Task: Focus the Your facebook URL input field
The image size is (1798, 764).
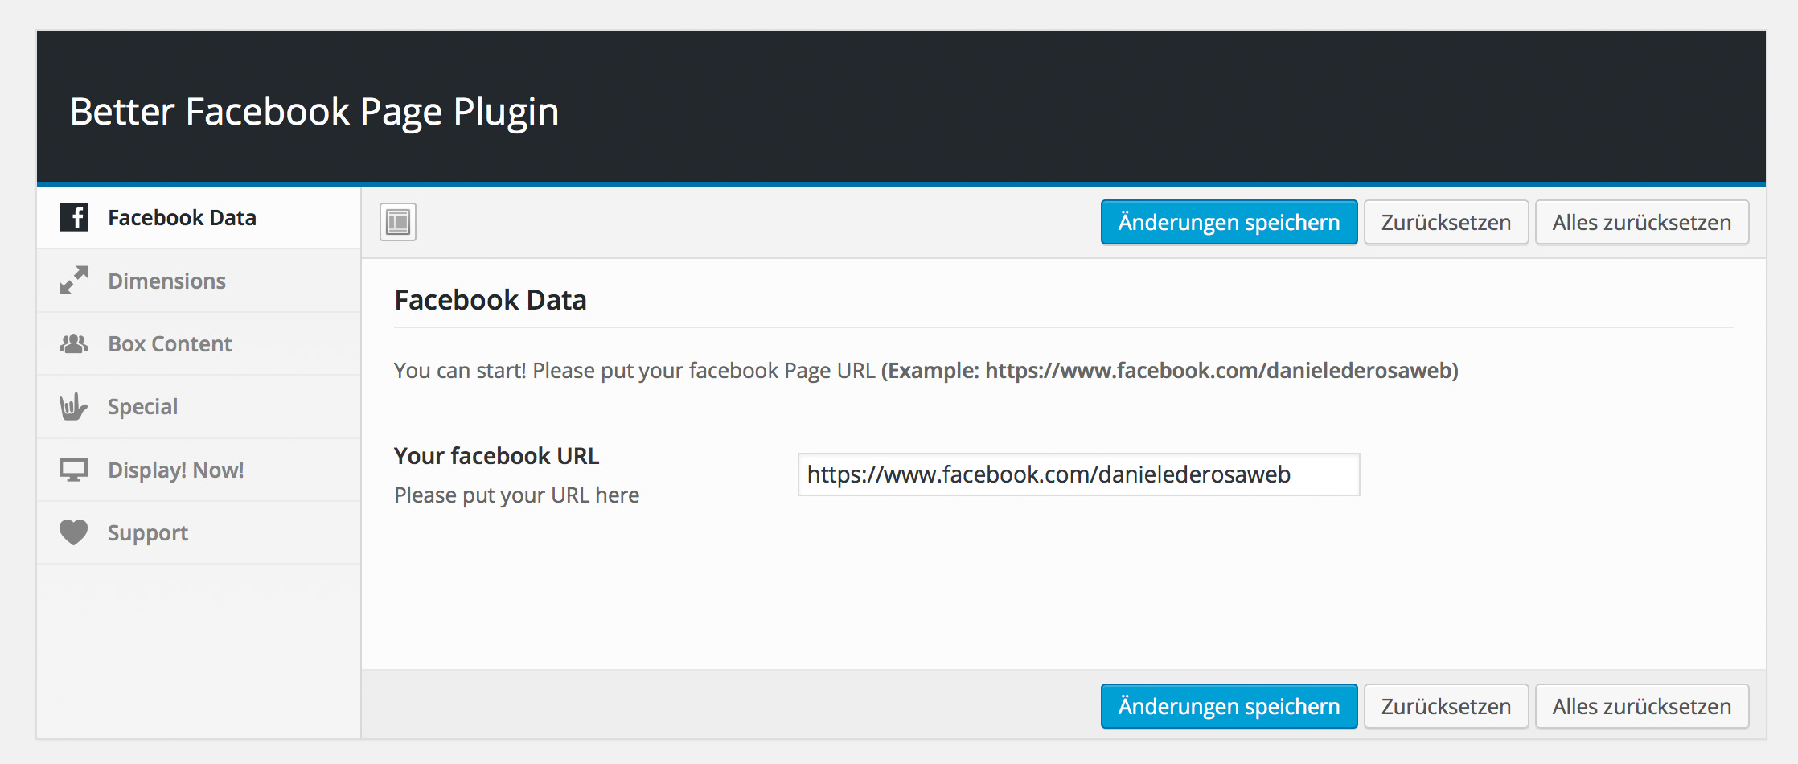Action: coord(1078,474)
